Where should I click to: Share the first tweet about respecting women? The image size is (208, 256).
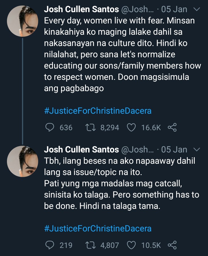click(172, 127)
